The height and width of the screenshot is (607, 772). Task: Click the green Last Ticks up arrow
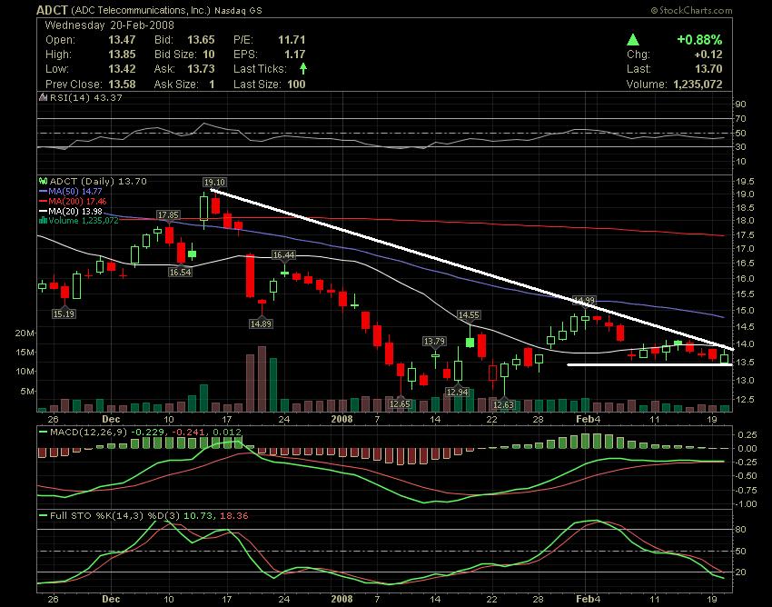tap(303, 68)
